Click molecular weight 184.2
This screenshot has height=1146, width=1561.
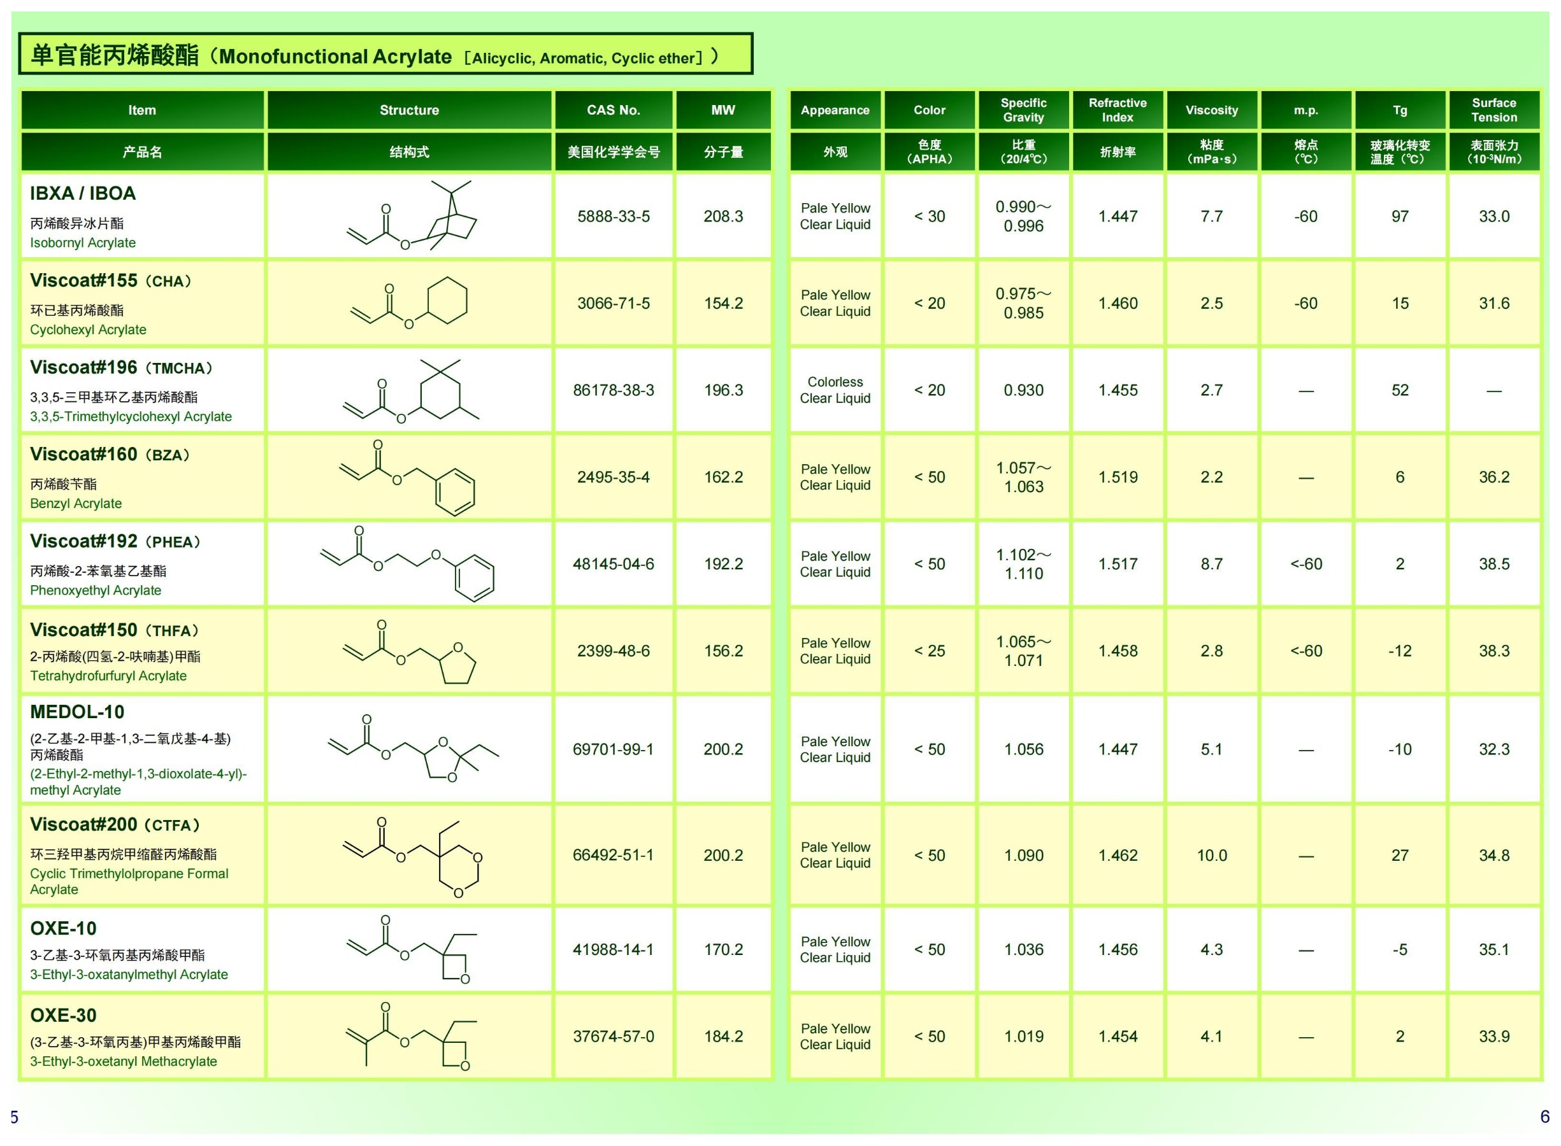[x=723, y=1036]
